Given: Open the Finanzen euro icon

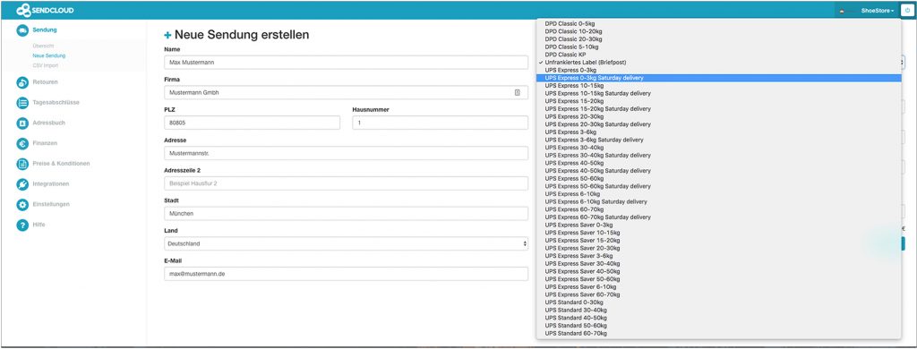Looking at the screenshot, I should click(22, 143).
